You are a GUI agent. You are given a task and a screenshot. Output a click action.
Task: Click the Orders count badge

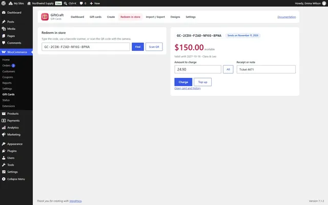pyautogui.click(x=13, y=66)
